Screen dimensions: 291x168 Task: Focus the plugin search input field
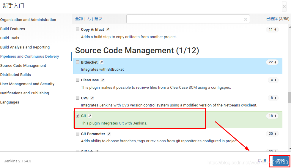[x=188, y=19]
